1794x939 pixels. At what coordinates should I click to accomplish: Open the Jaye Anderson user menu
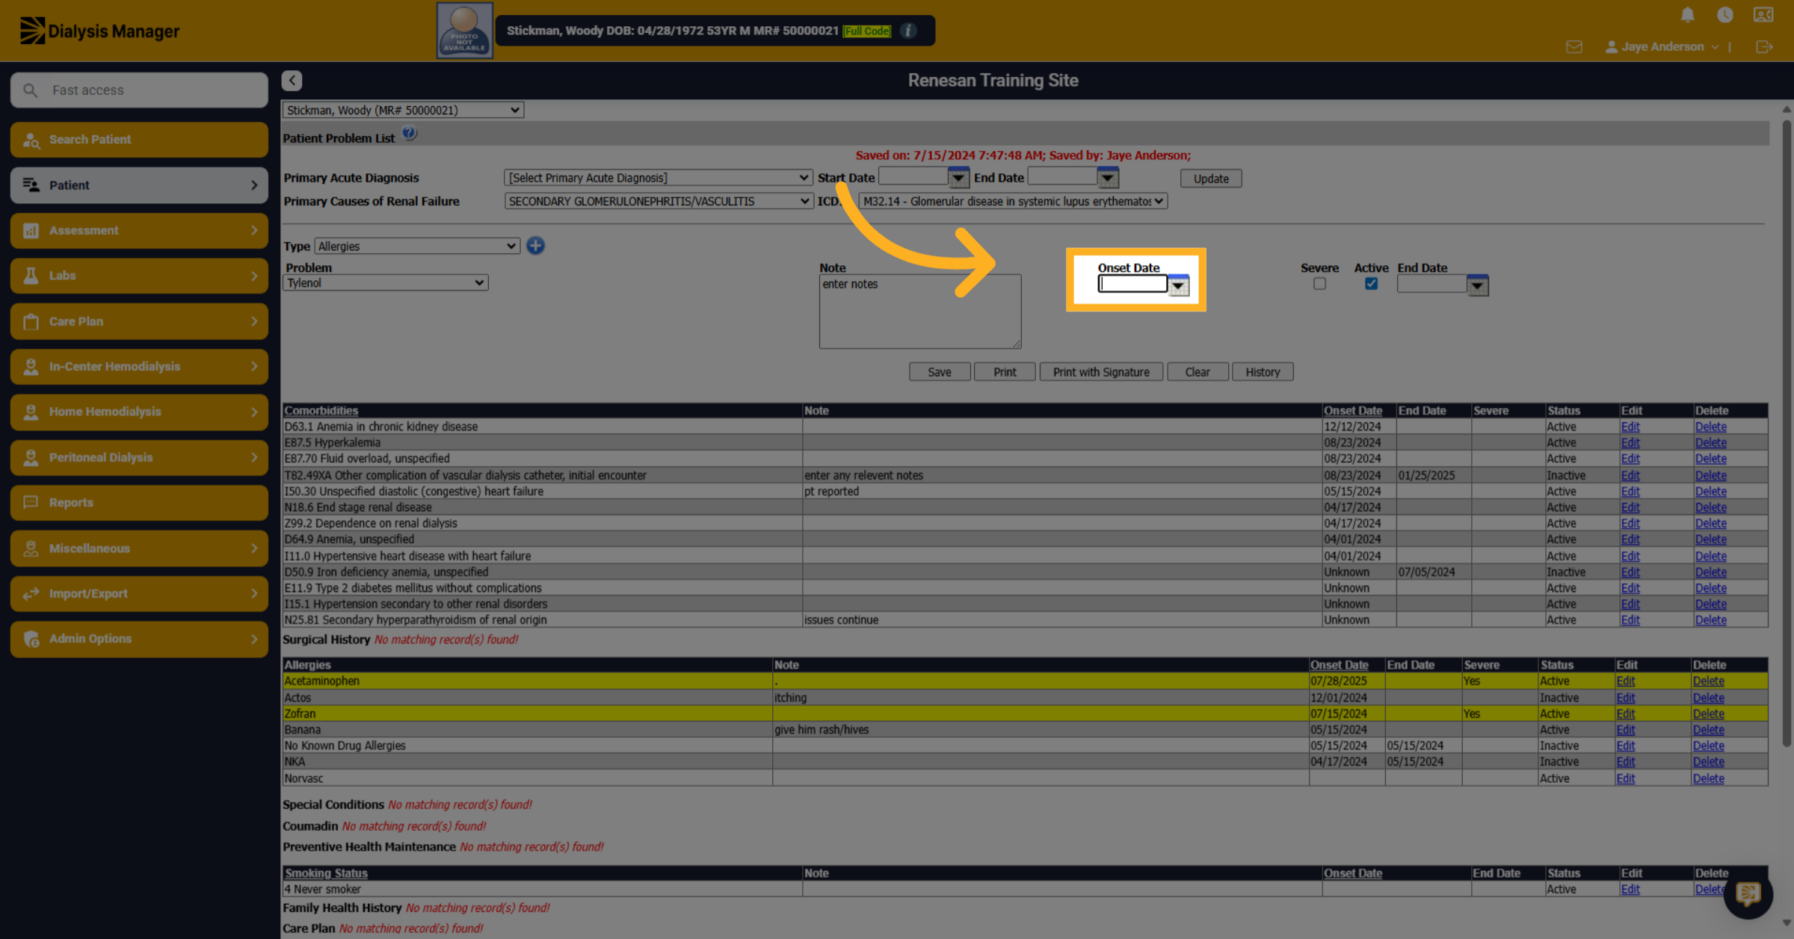[1662, 46]
